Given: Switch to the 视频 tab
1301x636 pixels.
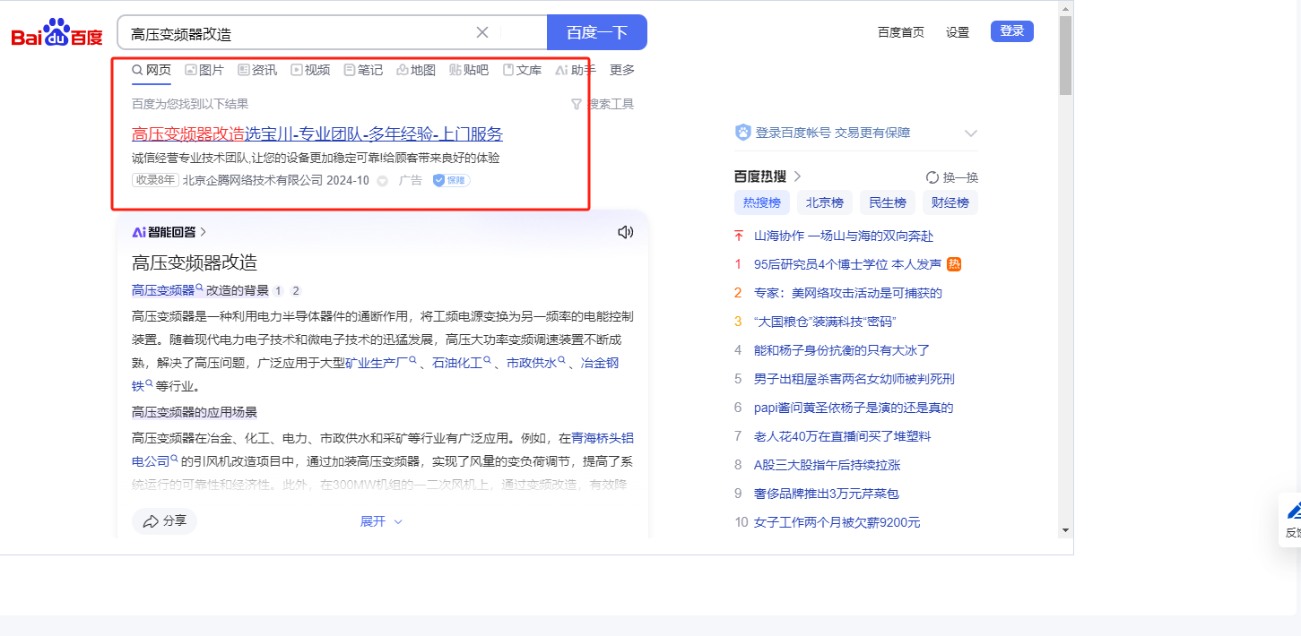Looking at the screenshot, I should point(310,70).
